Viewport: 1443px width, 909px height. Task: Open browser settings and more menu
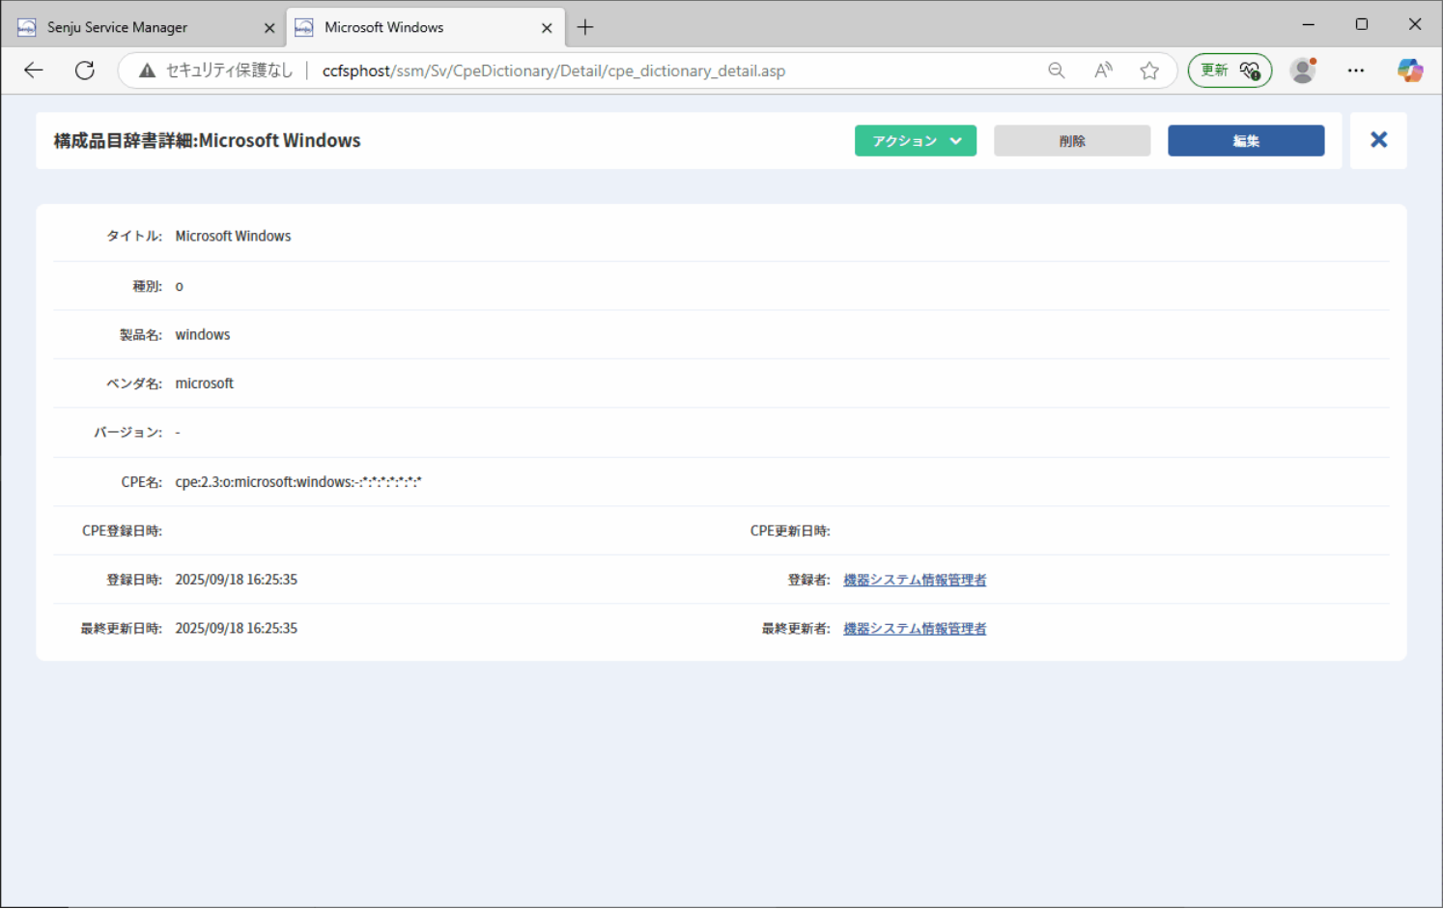click(x=1356, y=71)
